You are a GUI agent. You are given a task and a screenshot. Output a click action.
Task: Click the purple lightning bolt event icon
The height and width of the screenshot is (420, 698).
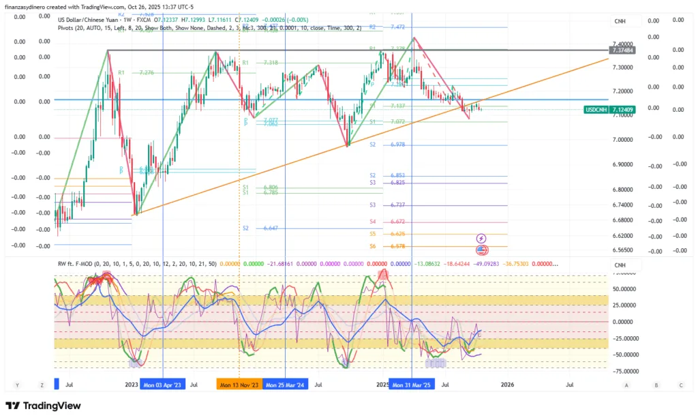[x=482, y=238]
